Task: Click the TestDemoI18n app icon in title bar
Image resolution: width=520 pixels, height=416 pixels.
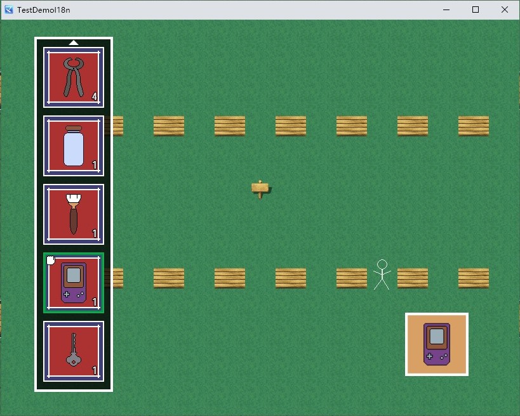Action: [9, 10]
